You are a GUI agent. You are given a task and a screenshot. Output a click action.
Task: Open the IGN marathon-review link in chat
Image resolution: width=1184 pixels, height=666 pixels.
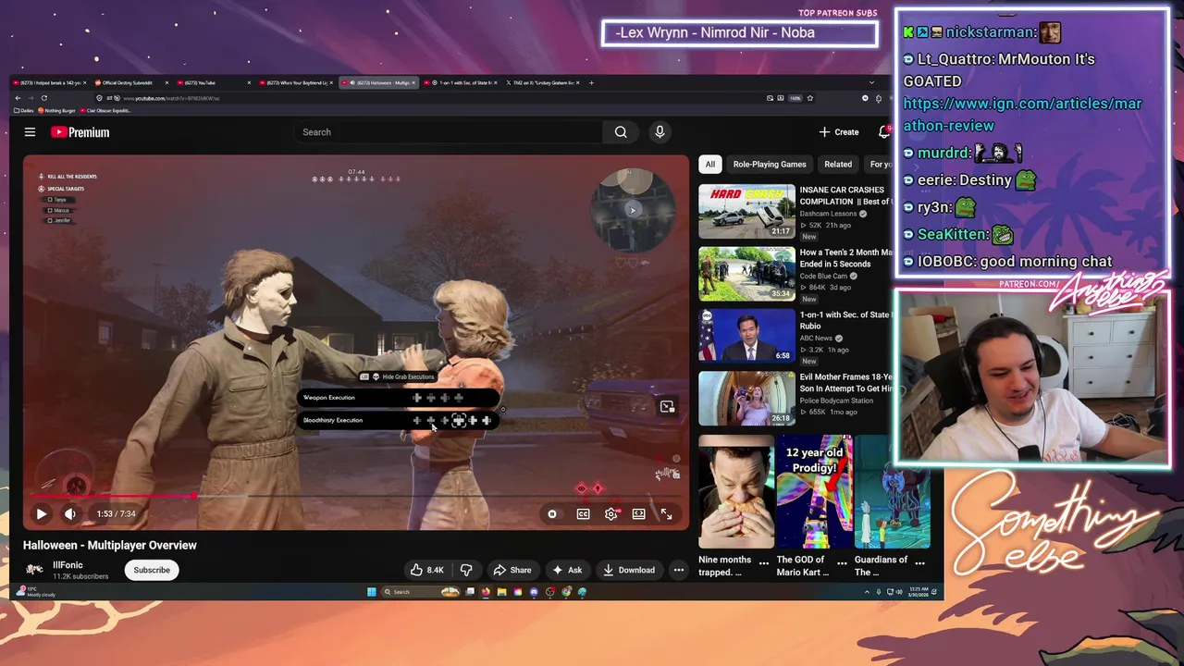tap(1022, 115)
